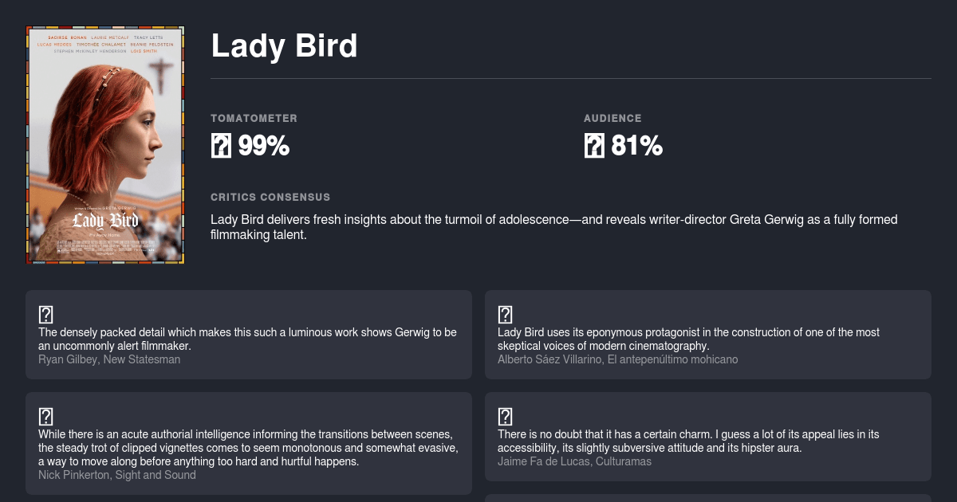
Task: Open the Ryan Gilbey, New Statesman byline
Action: 109,359
